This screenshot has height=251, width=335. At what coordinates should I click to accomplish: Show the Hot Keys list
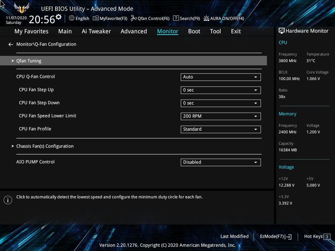point(313,237)
